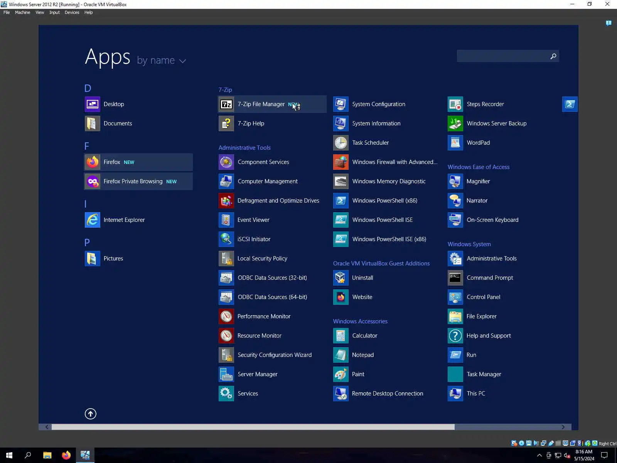The image size is (617, 463).
Task: Click the 7-Zip group heading
Action: [x=225, y=90]
